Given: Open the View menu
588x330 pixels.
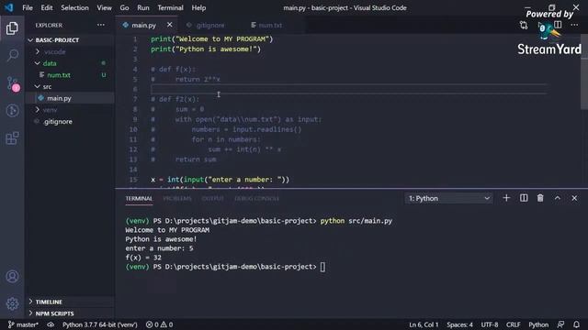Looking at the screenshot, I should [104, 7].
